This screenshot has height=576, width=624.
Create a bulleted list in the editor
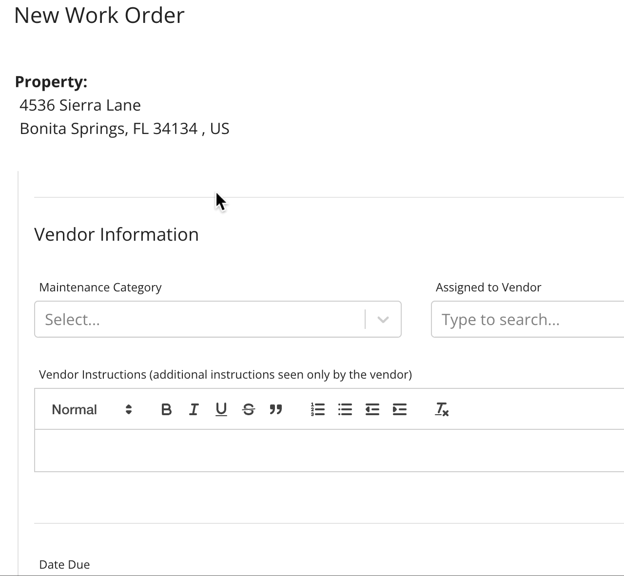coord(345,409)
